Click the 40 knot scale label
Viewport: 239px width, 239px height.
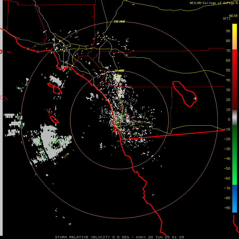(x=228, y=80)
